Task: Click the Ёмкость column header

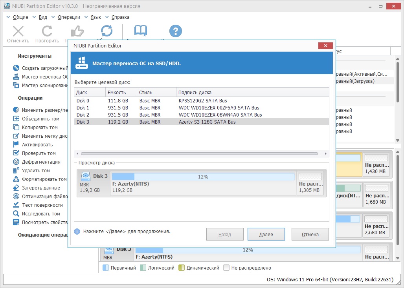Action: tap(117, 93)
